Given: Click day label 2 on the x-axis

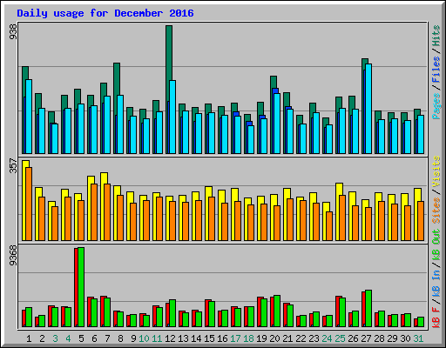Looking at the screenshot, I should point(42,338).
